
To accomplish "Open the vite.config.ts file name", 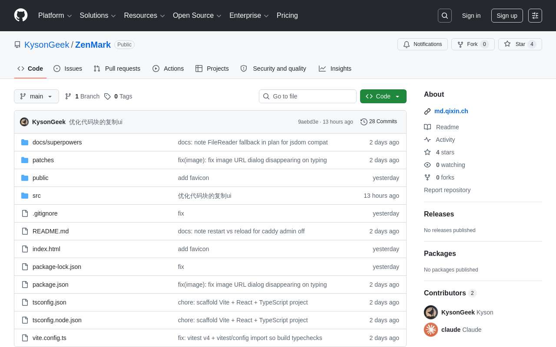I will click(x=50, y=338).
